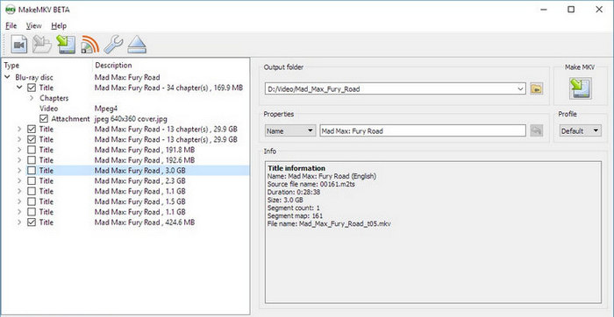
Task: Check the 3.0 GB title checkbox
Action: [x=32, y=171]
